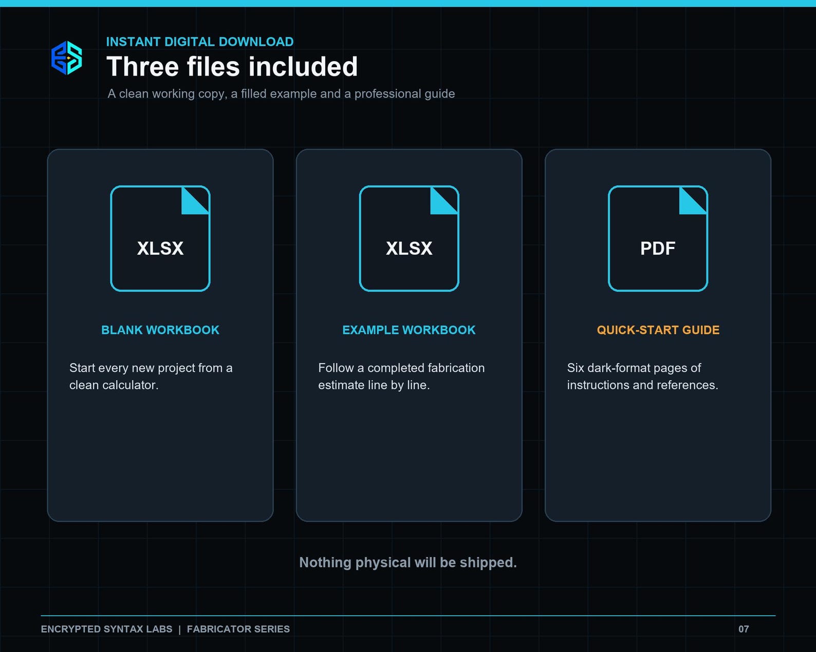
Task: Click the page number 07
Action: click(744, 629)
